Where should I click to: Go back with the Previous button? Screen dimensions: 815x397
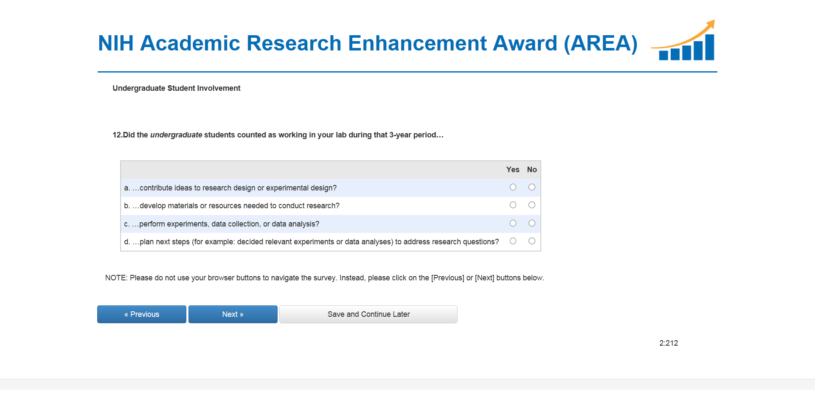point(142,314)
